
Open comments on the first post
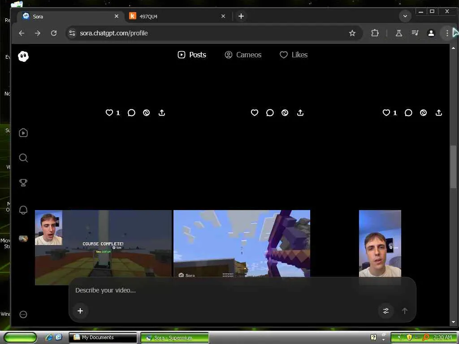131,112
